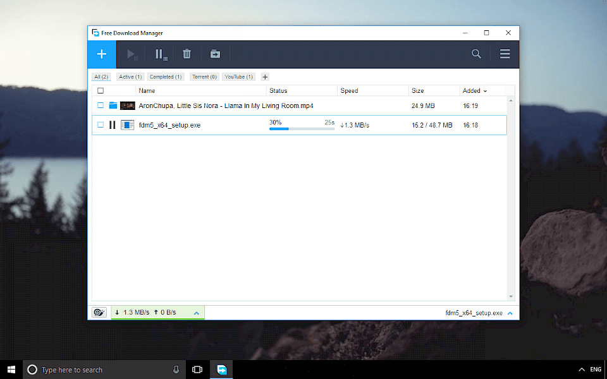
Task: Click the 25s remaining time label
Action: click(329, 122)
